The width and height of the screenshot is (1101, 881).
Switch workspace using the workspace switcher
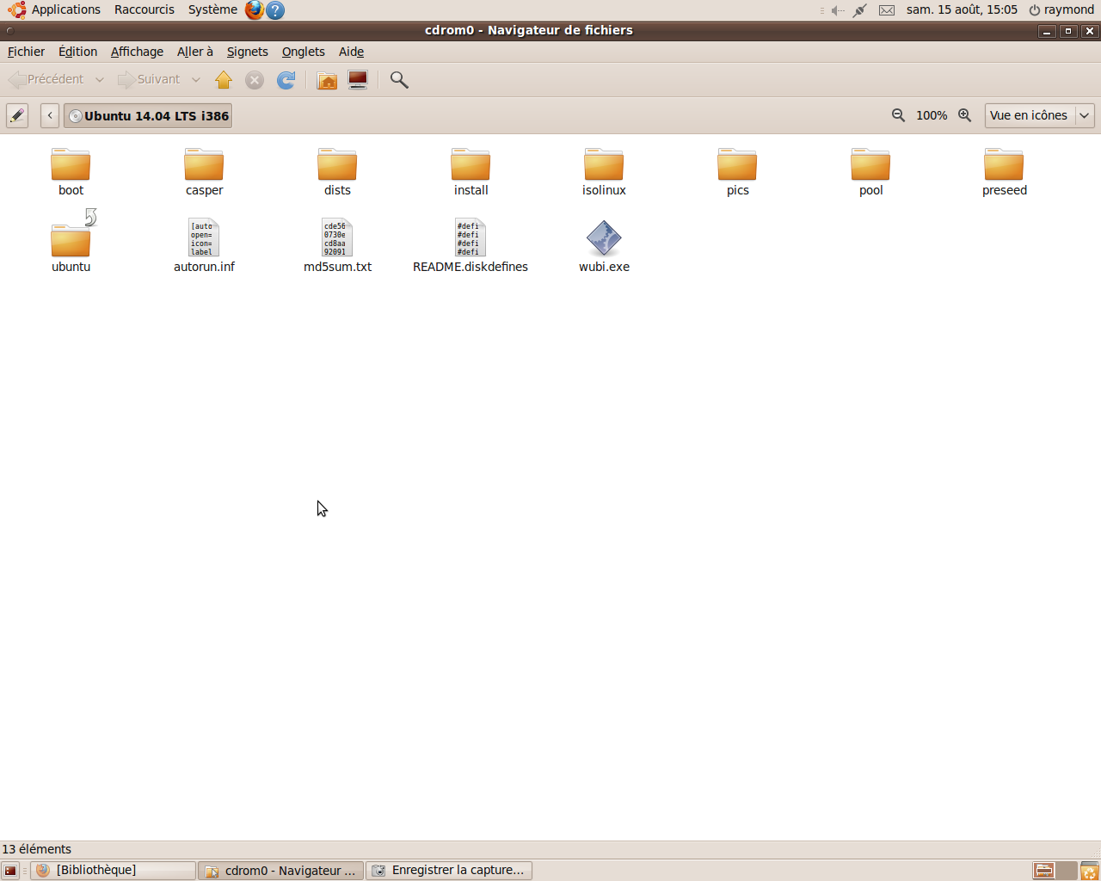(1055, 871)
